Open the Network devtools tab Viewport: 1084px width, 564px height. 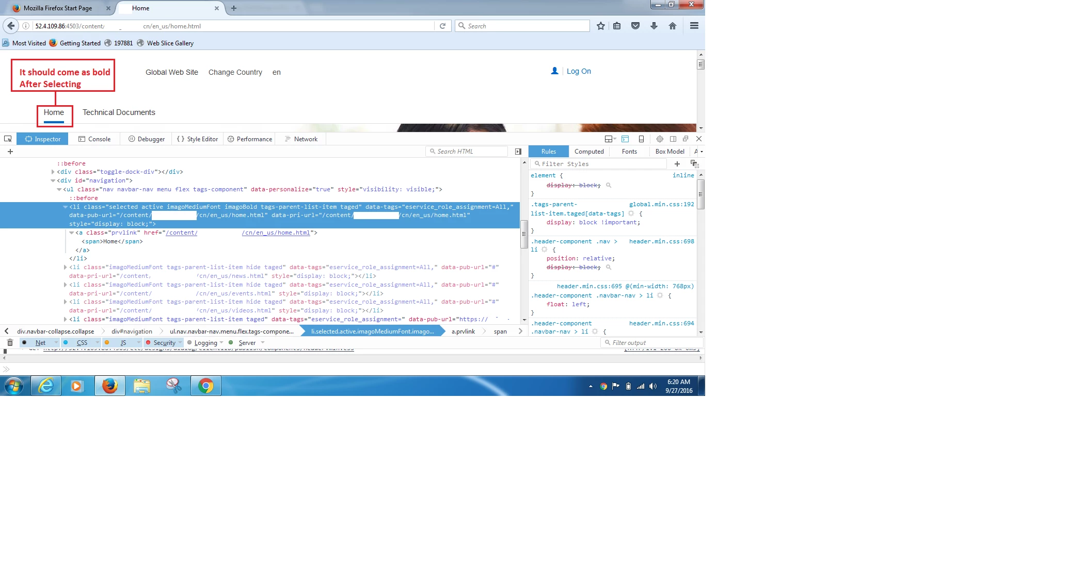[x=305, y=139]
